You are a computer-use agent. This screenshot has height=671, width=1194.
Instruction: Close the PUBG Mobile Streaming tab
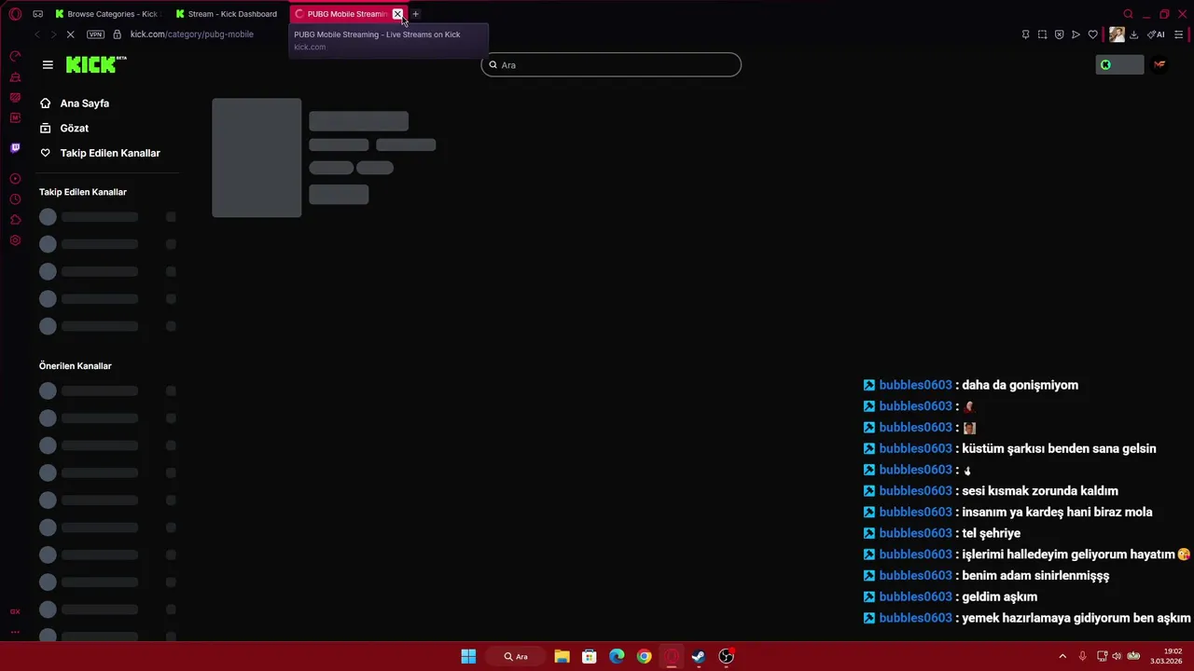tap(397, 14)
